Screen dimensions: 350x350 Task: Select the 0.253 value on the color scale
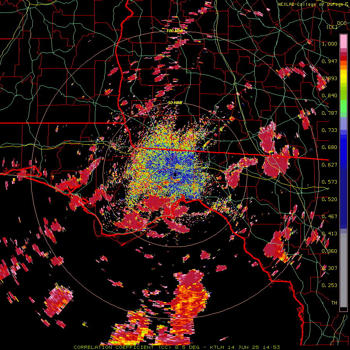pos(329,285)
